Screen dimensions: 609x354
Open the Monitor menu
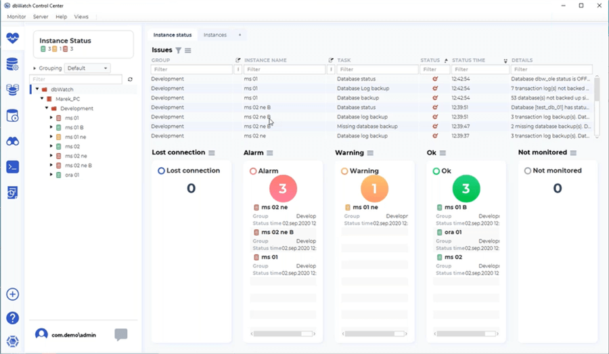[16, 17]
